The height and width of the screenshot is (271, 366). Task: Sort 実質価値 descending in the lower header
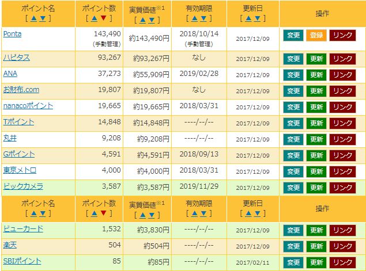click(152, 215)
